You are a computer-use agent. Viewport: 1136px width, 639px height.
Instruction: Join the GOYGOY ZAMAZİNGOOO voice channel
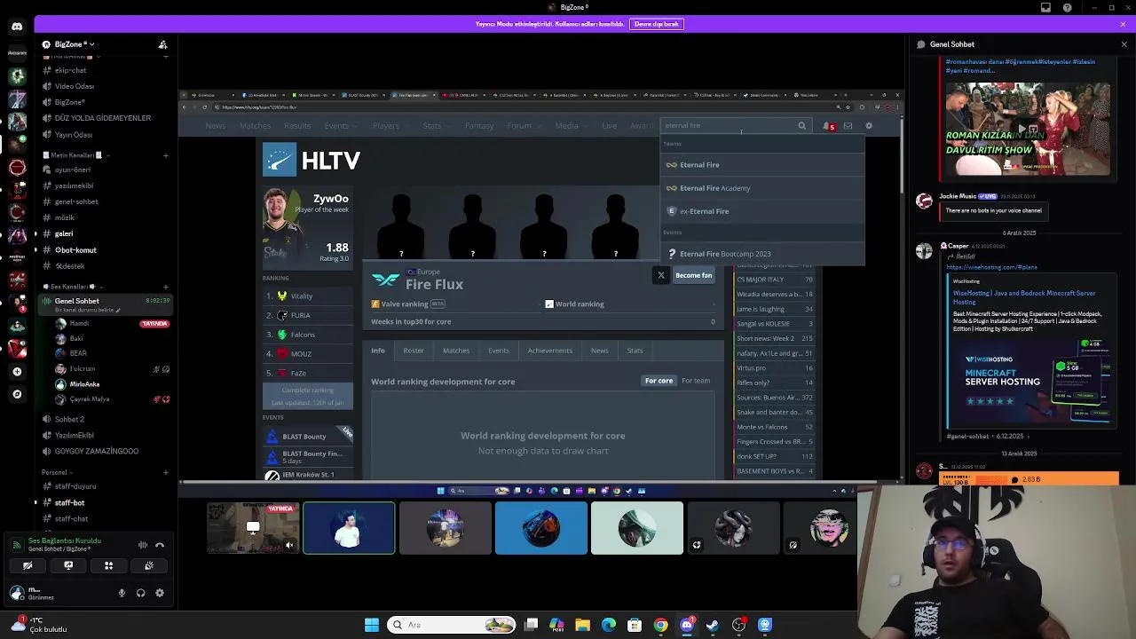pos(96,451)
